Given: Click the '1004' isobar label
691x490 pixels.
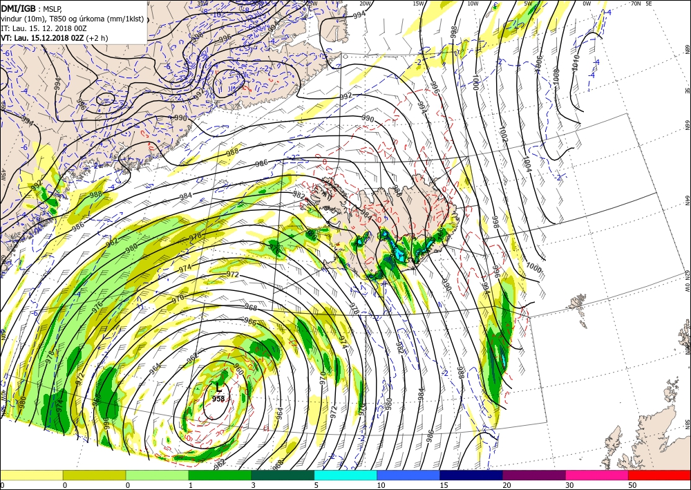Looking at the screenshot, I should (x=527, y=164).
